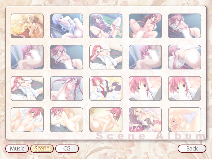Viewport: 212px width, 159px height.
Task: Choose middle thumbnail in third row
Action: 106,89
